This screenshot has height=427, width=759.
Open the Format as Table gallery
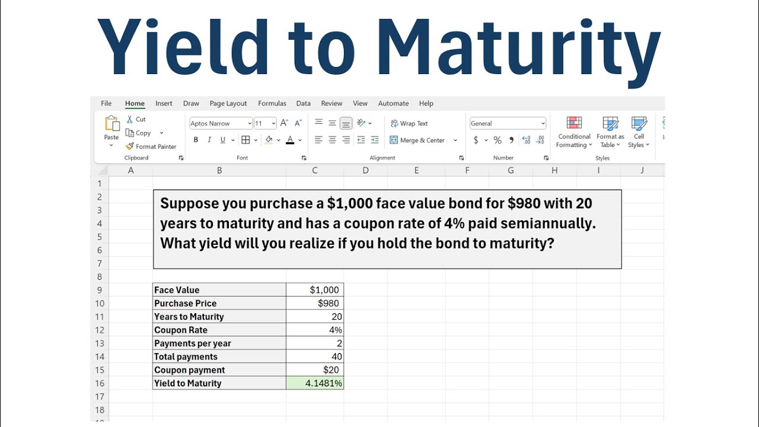click(610, 132)
